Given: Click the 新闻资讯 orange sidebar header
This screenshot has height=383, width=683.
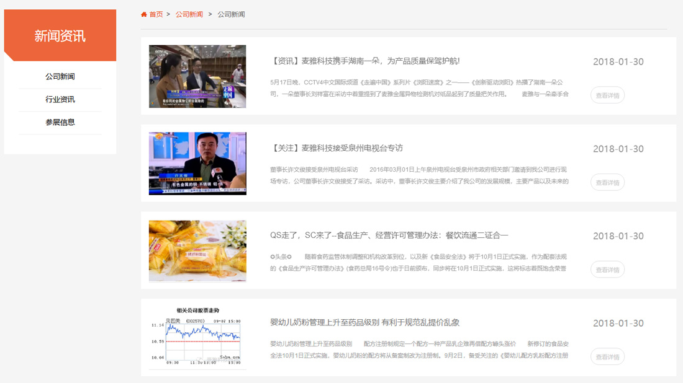Looking at the screenshot, I should 60,36.
